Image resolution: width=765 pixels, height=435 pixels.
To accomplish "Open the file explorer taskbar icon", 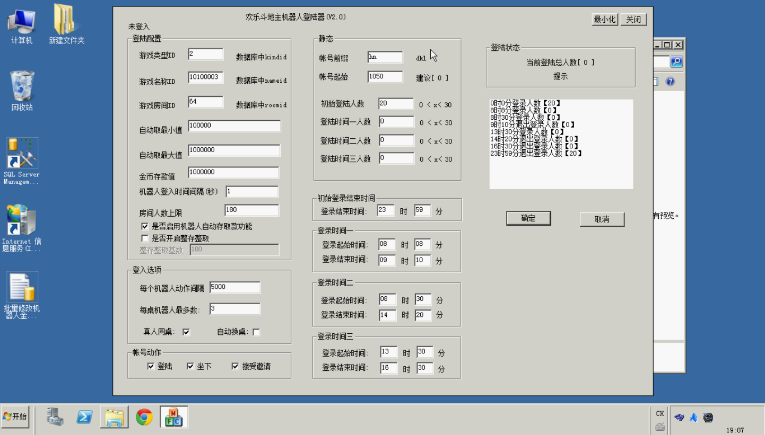I will coord(114,417).
